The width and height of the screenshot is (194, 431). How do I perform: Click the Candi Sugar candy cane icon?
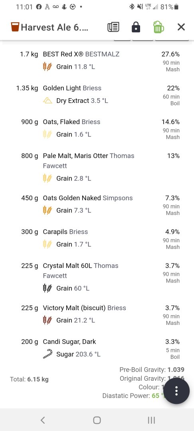coord(47,354)
